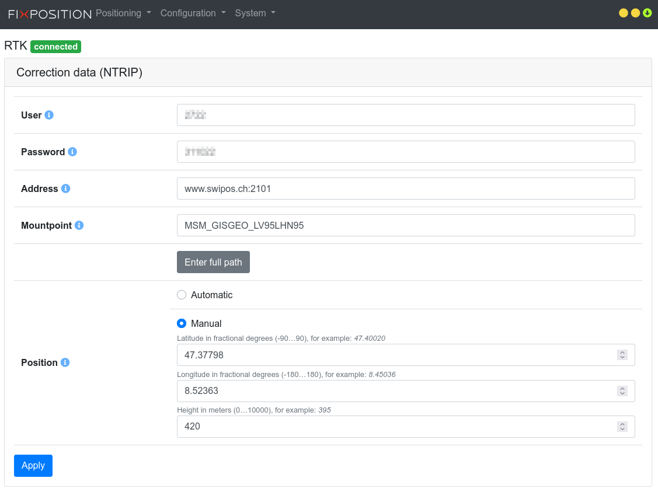658x492 pixels.
Task: Open the Address info tooltip icon
Action: [65, 189]
